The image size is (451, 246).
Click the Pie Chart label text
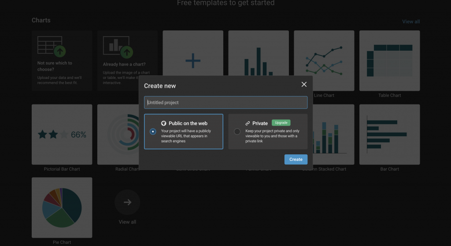(62, 242)
